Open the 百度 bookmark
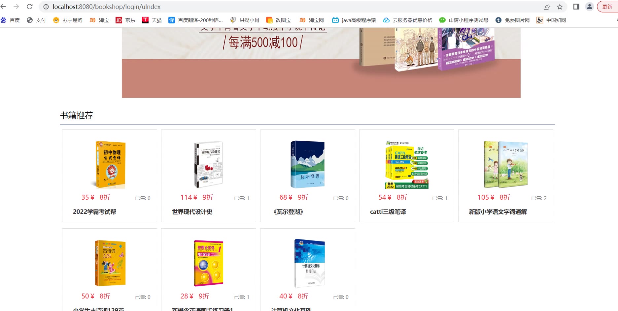 pos(10,20)
